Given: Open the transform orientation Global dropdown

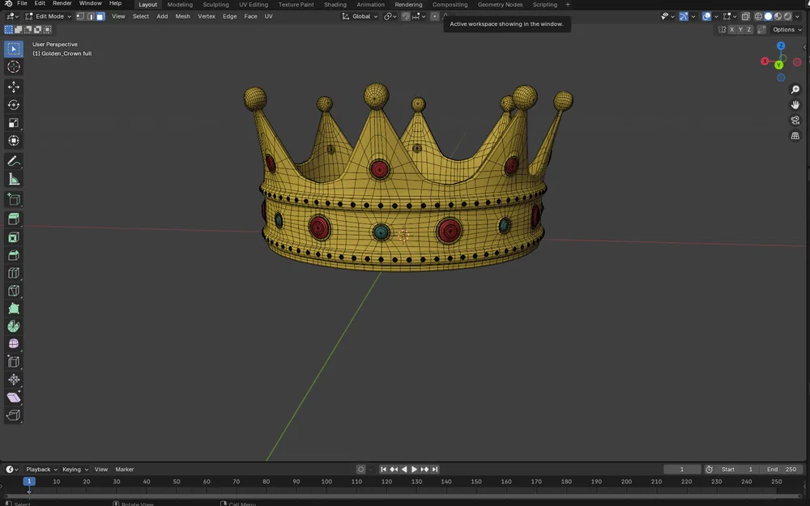Looking at the screenshot, I should [360, 16].
